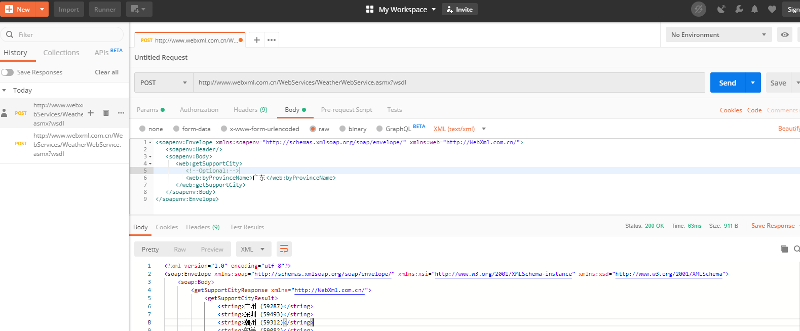The width and height of the screenshot is (800, 331).
Task: Open the response Cookies tab
Action: tap(167, 227)
